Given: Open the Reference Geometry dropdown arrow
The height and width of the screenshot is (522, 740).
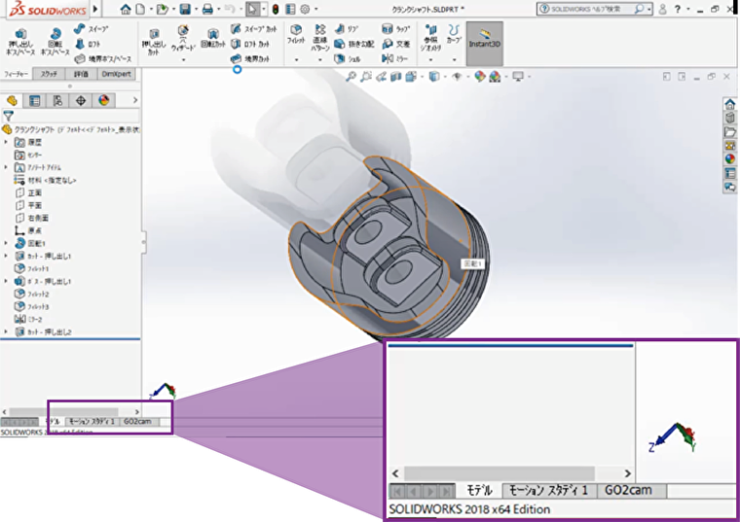Looking at the screenshot, I should point(430,60).
